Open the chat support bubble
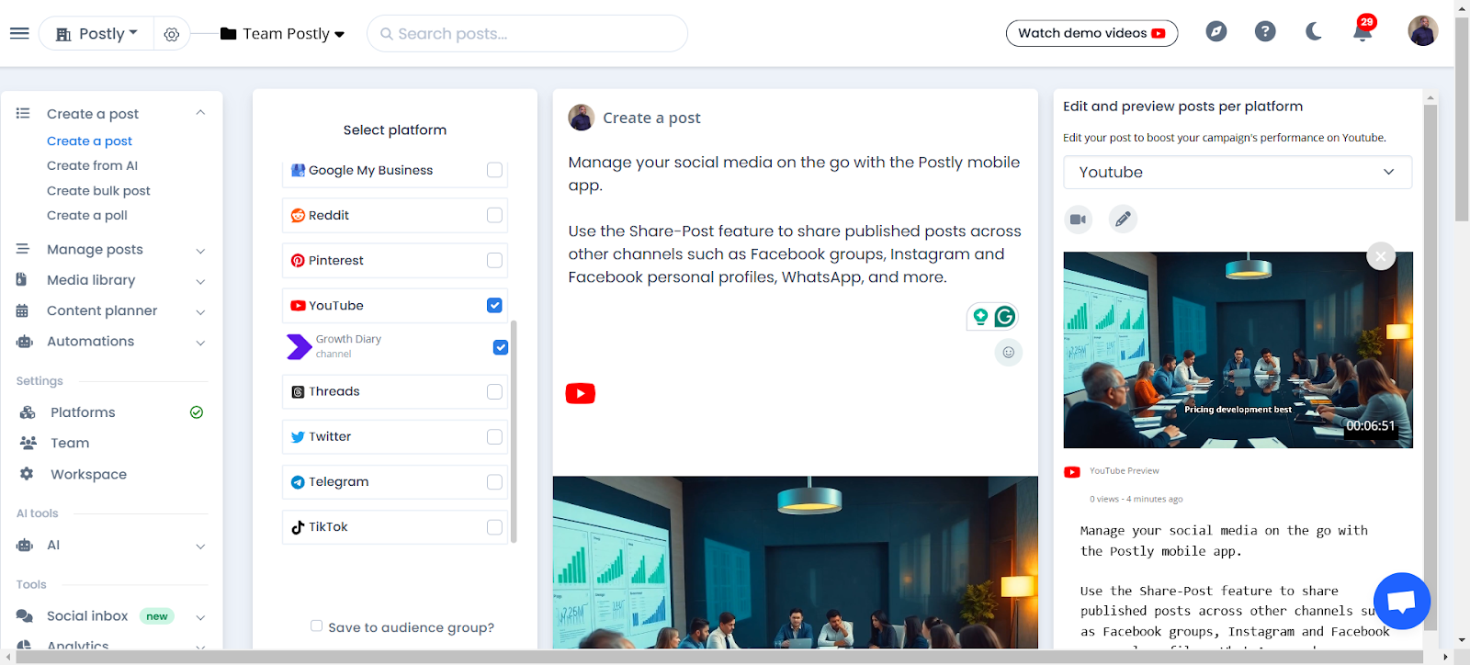This screenshot has width=1470, height=665. (1401, 602)
